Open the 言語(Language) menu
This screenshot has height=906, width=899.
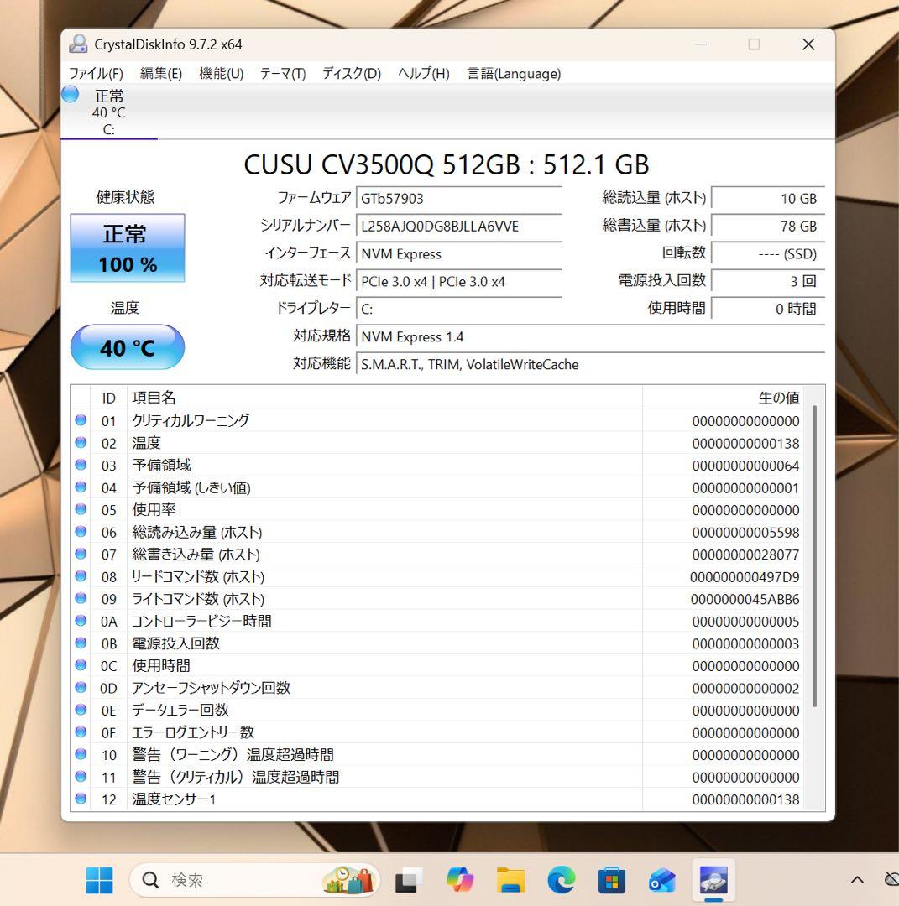[514, 73]
